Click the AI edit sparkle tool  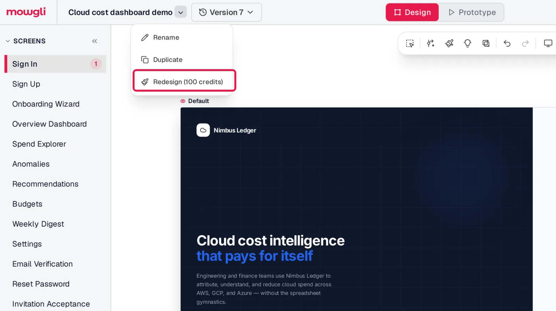[x=431, y=43]
